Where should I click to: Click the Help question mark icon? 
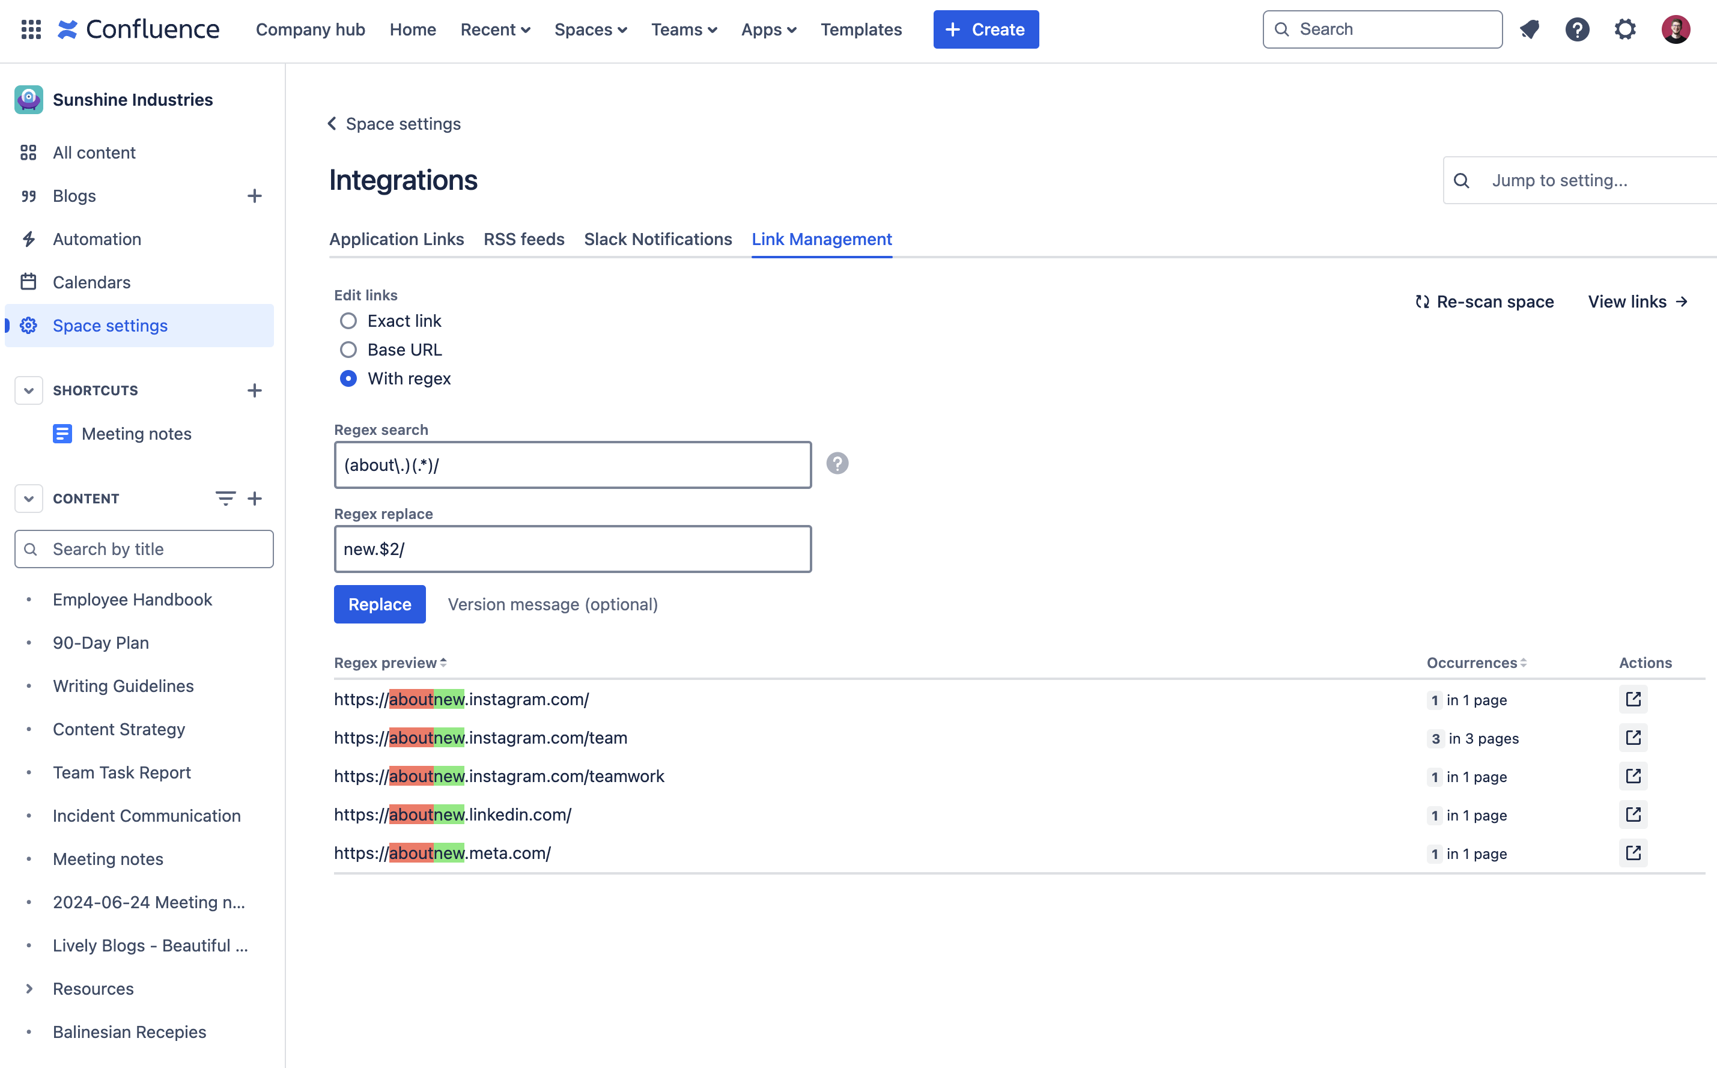[x=837, y=463]
